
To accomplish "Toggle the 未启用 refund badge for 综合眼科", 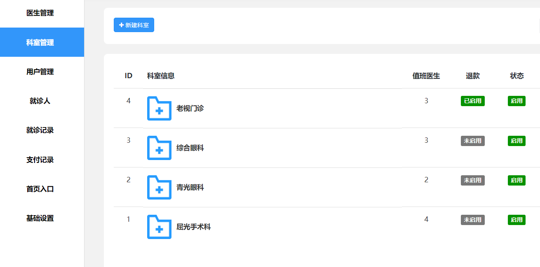I will coord(472,141).
